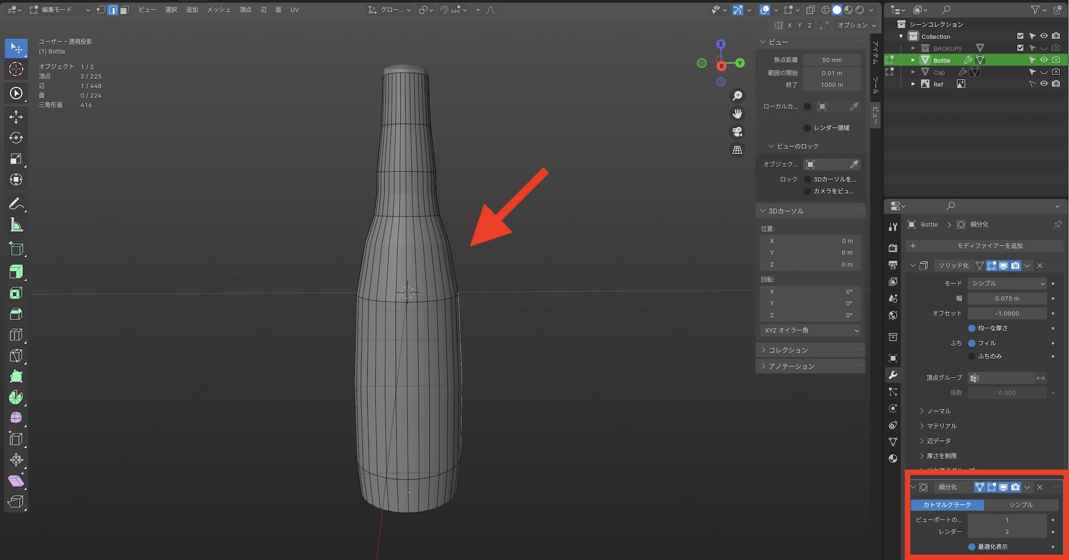The height and width of the screenshot is (560, 1069).
Task: Click the zoom view magnifier icon
Action: (737, 96)
